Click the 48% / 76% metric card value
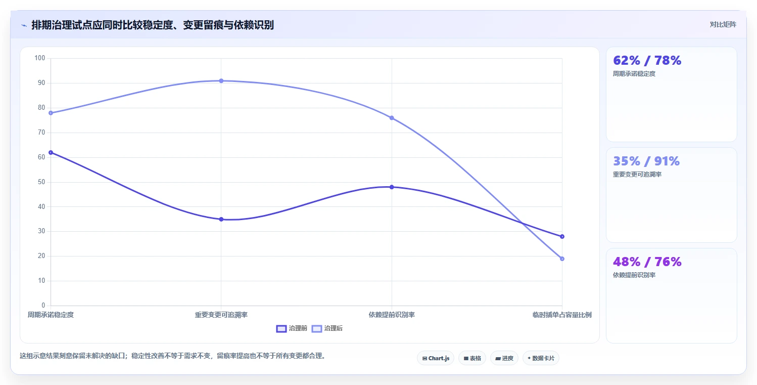This screenshot has height=385, width=757. (x=647, y=262)
